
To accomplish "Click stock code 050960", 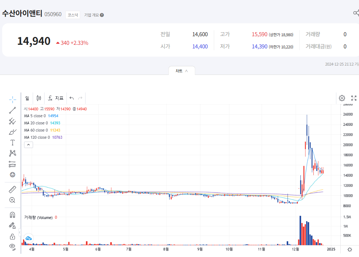I will pos(53,14).
